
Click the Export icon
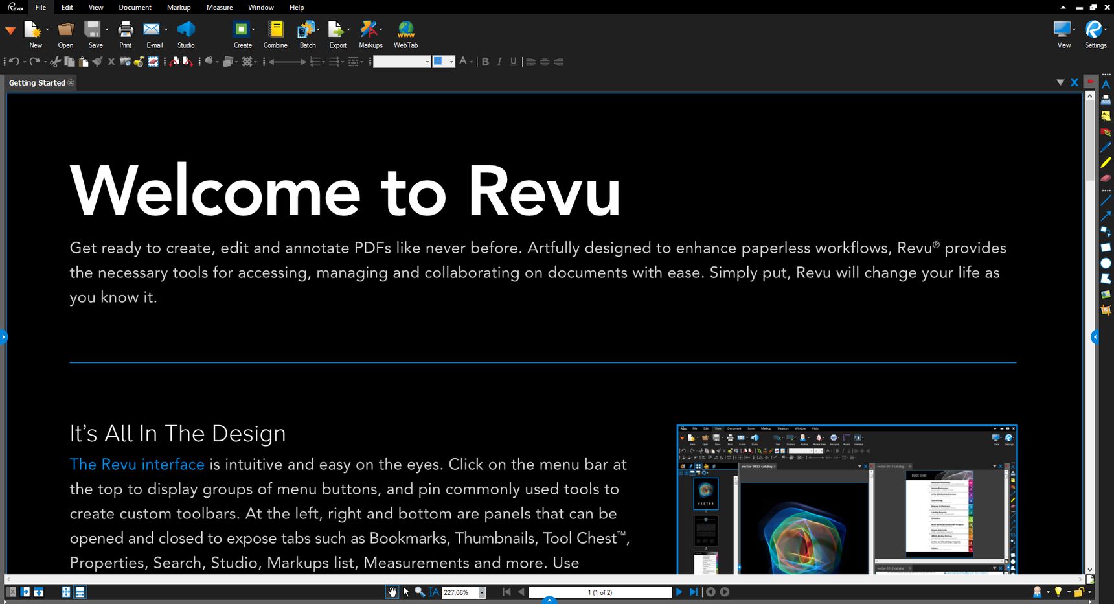[x=335, y=30]
